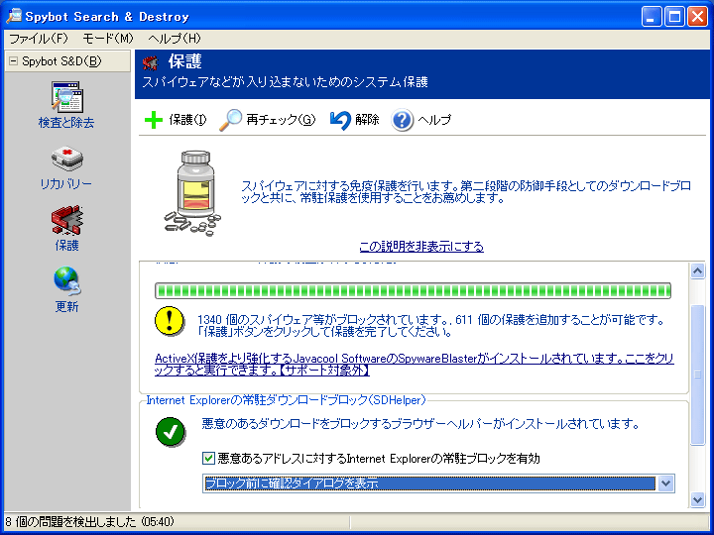
Task: Click the 保護 header icon in blue banner
Action: click(151, 62)
